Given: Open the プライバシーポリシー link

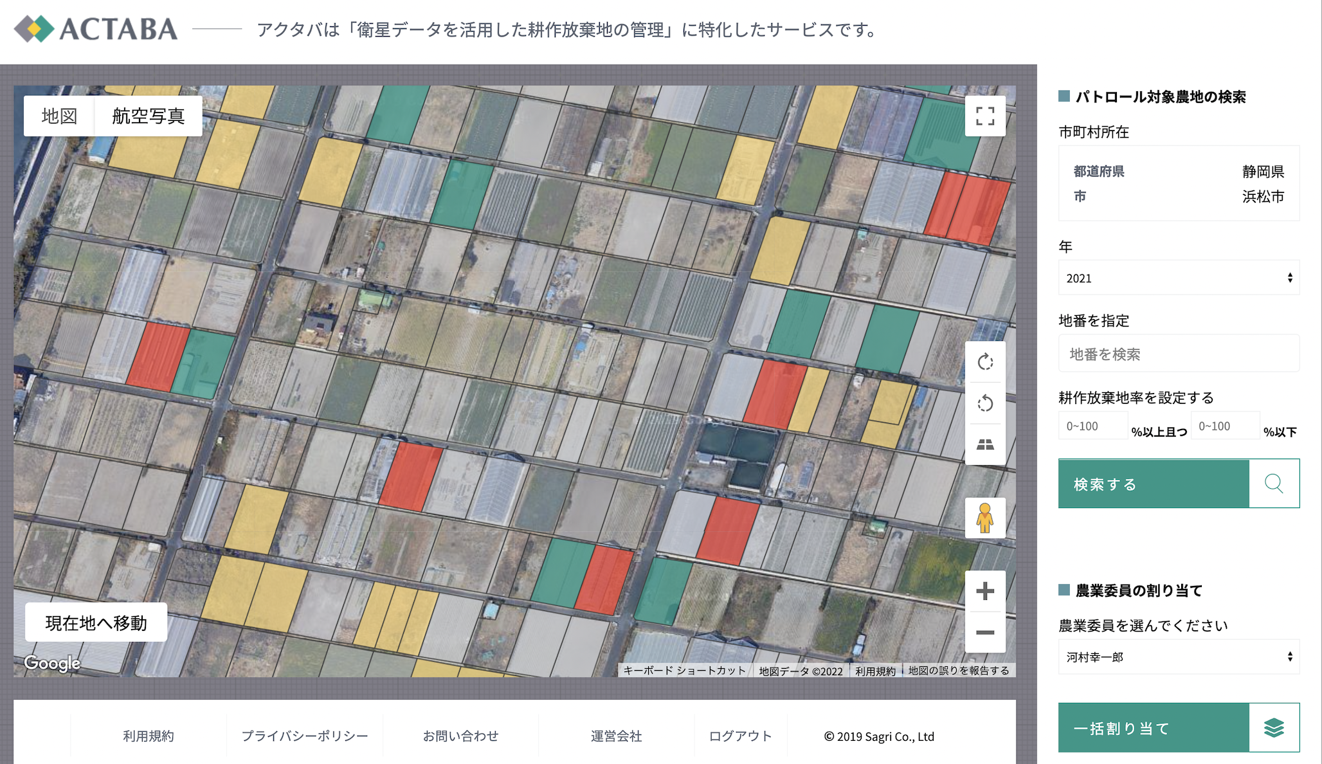Looking at the screenshot, I should [x=305, y=736].
